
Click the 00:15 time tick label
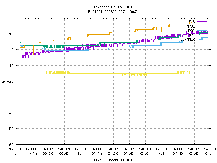(32, 153)
